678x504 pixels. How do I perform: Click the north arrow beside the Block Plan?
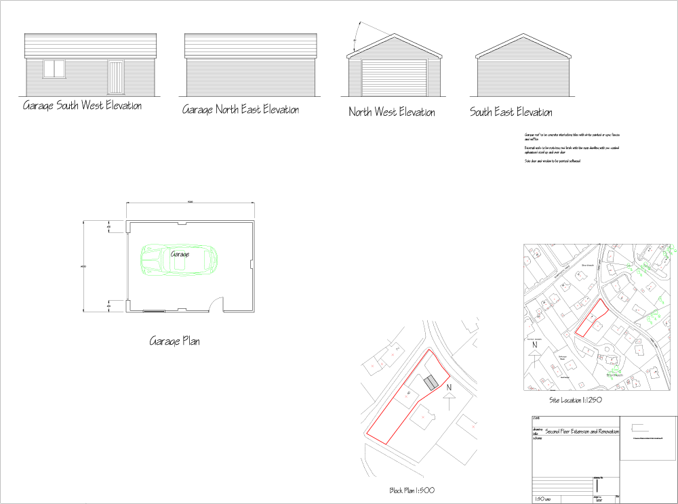coord(450,396)
